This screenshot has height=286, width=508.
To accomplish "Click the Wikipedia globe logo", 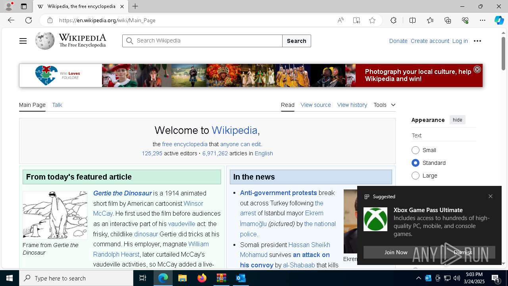I will click(x=45, y=41).
